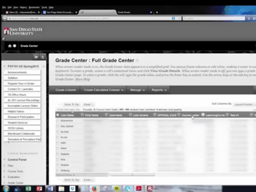Open Firefox from the Windows taskbar
Image resolution: width=256 pixels, height=192 pixels.
[94, 188]
